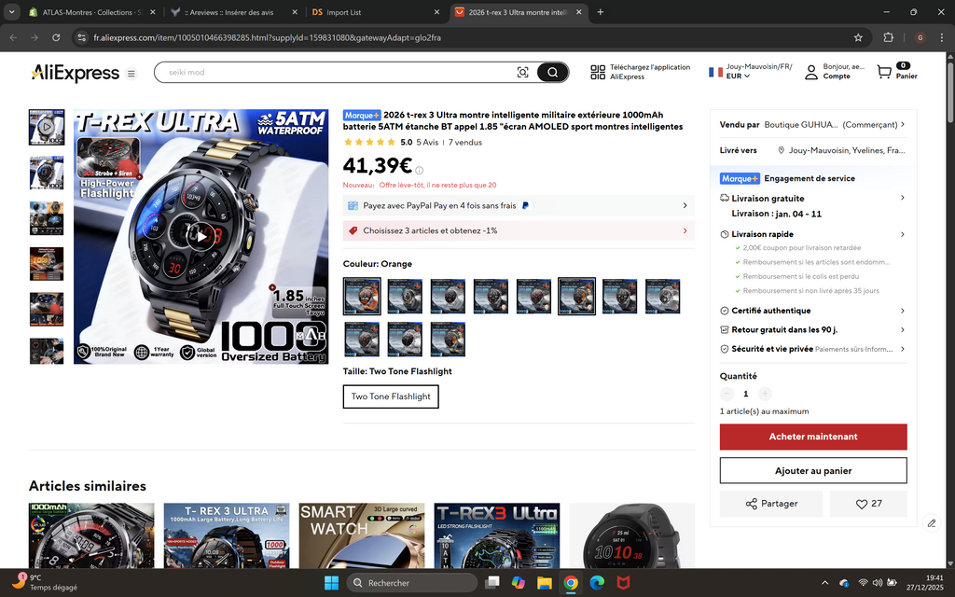Screen dimensions: 955x597
Task: Click Ajouter au panier button
Action: coord(813,471)
